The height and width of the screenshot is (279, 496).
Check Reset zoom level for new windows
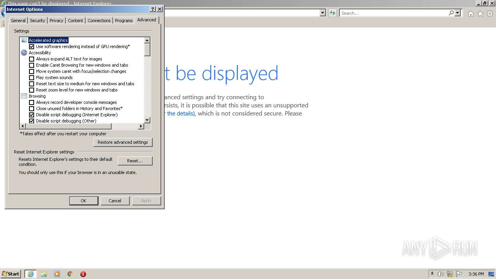tap(32, 90)
